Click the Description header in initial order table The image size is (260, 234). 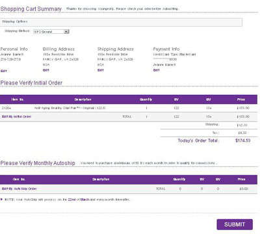pyautogui.click(x=83, y=99)
